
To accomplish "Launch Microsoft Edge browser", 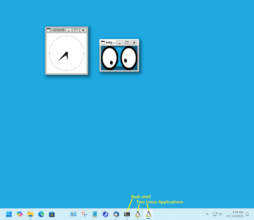I will click(41, 214).
